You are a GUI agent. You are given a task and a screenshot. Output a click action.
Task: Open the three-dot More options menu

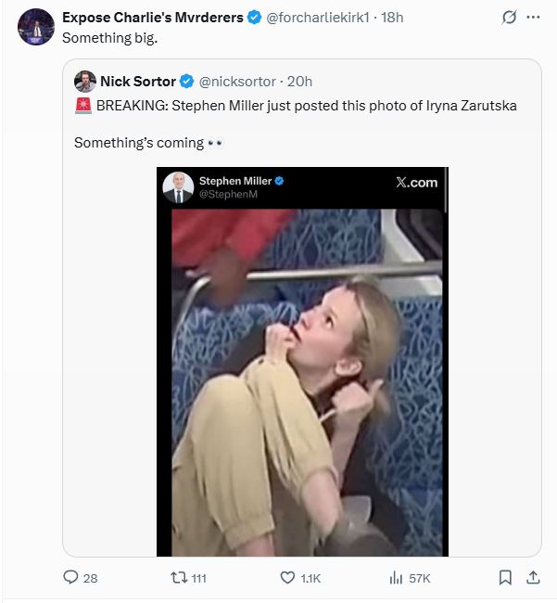[533, 18]
